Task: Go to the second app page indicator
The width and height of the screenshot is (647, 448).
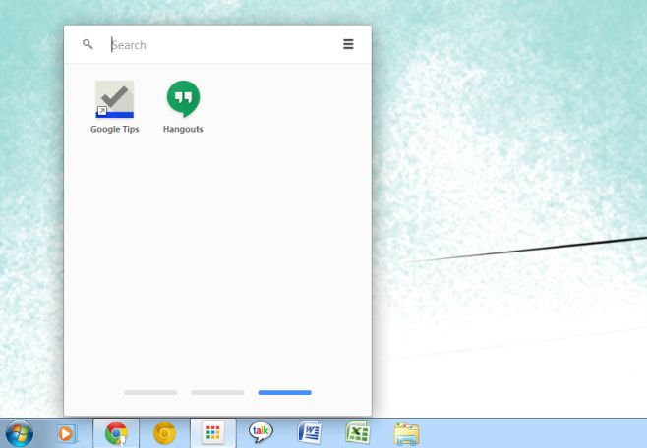Action: click(x=217, y=392)
